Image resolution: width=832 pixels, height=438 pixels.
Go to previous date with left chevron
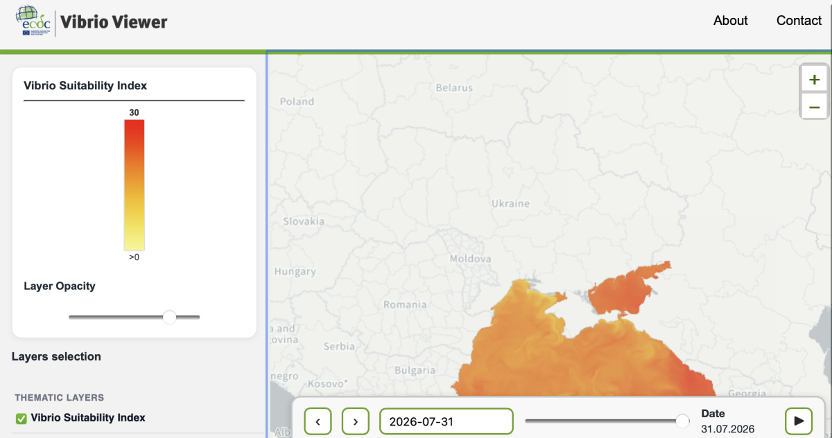[x=318, y=421]
